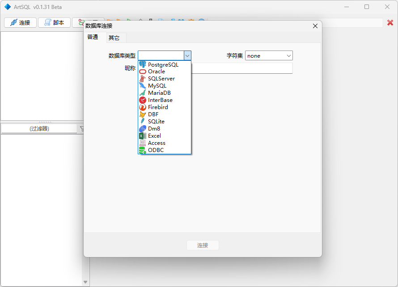Click the Access form icon
Screen dimensions: 398x287
coord(143,143)
